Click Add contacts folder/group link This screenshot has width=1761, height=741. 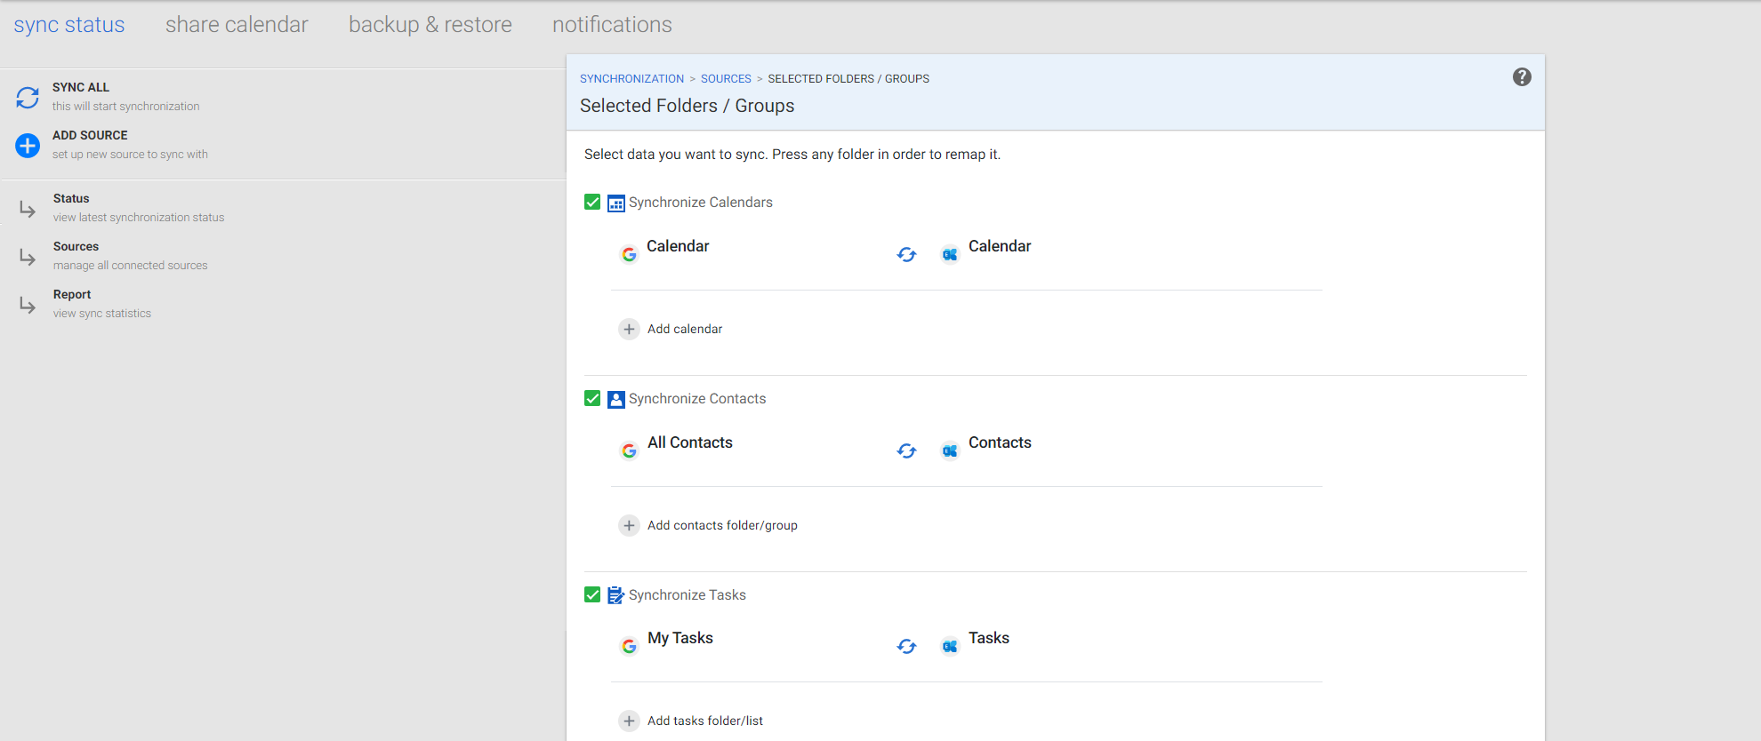[722, 526]
